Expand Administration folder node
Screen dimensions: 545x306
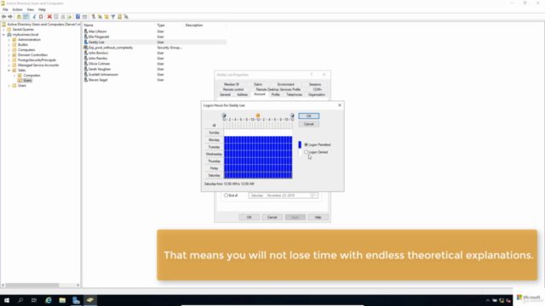coord(9,40)
